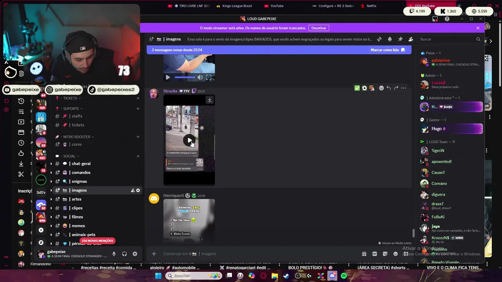The width and height of the screenshot is (502, 282).
Task: Open add reaction smiley on Strucks message
Action: tap(381, 88)
